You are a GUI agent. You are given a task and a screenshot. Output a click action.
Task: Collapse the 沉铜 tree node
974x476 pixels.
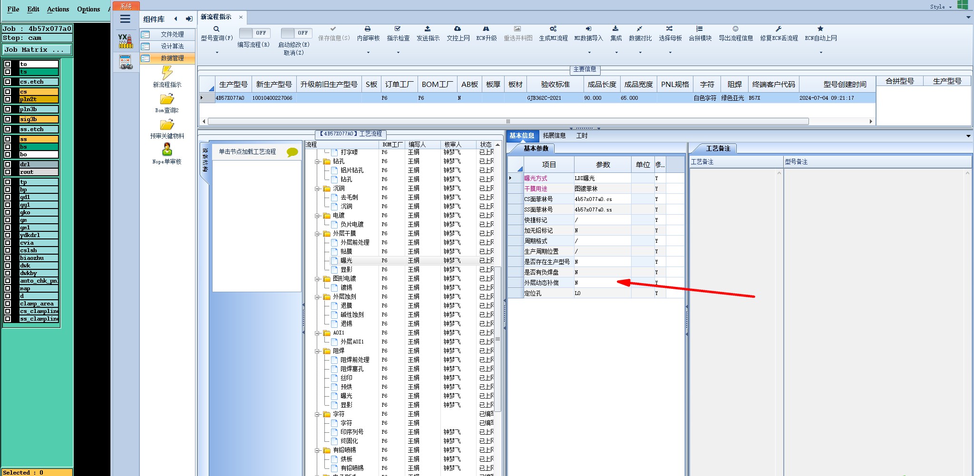pyautogui.click(x=317, y=189)
